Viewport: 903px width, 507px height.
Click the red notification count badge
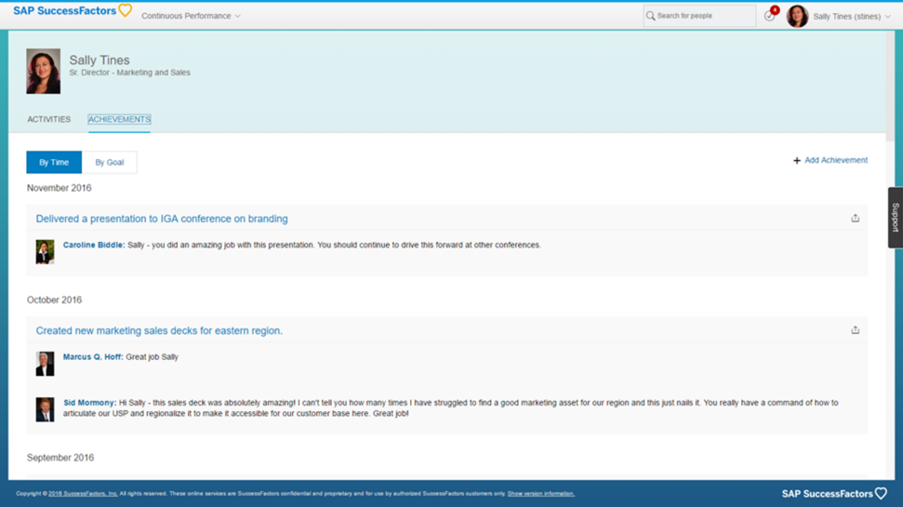[776, 10]
